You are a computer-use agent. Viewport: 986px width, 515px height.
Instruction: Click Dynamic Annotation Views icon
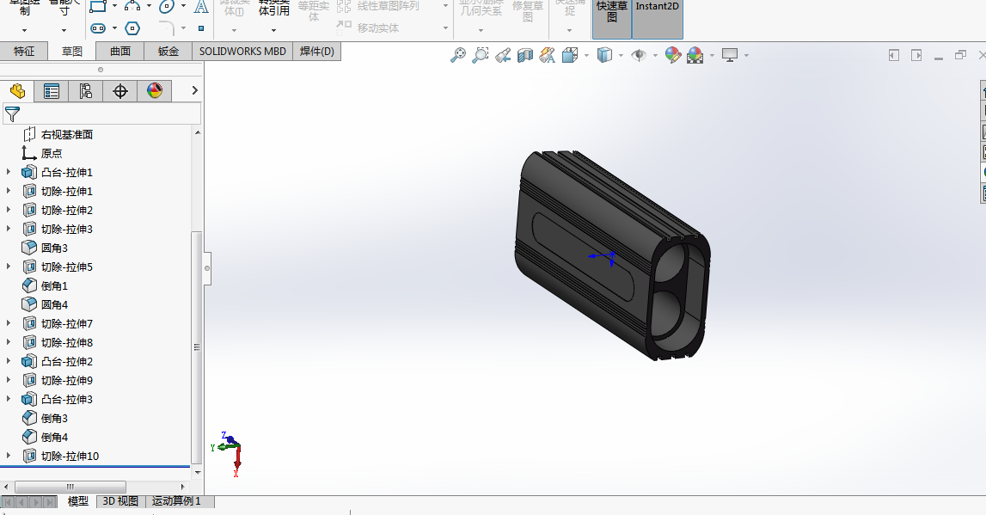547,55
